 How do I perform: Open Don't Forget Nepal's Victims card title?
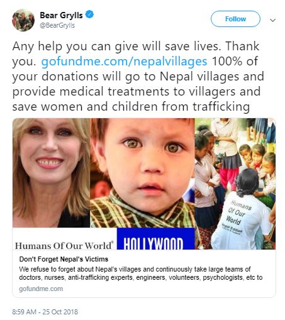(64, 259)
